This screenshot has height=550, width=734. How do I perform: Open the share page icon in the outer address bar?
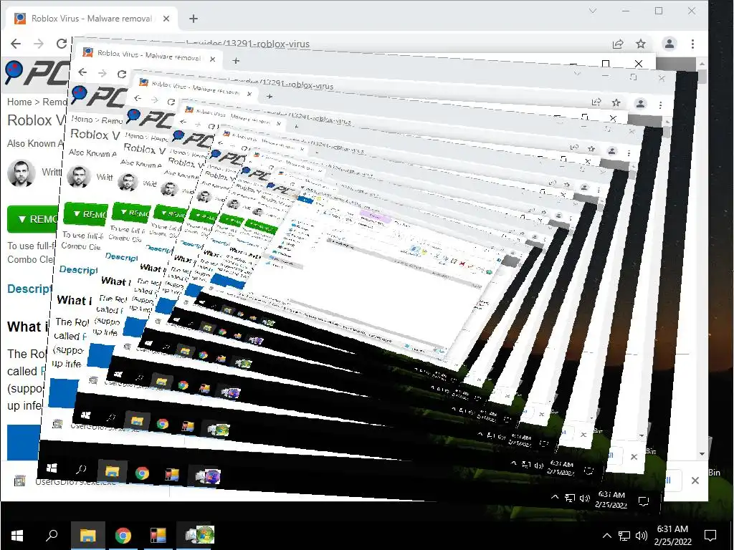coord(618,44)
